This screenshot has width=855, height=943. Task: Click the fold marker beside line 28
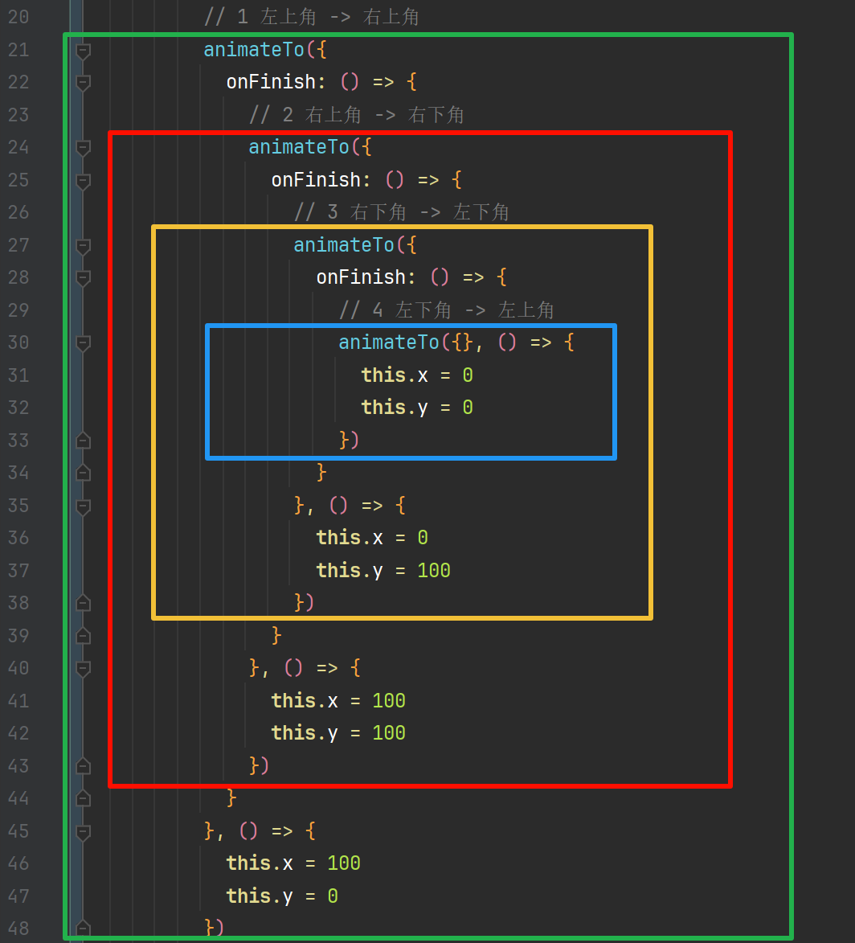[x=83, y=277]
